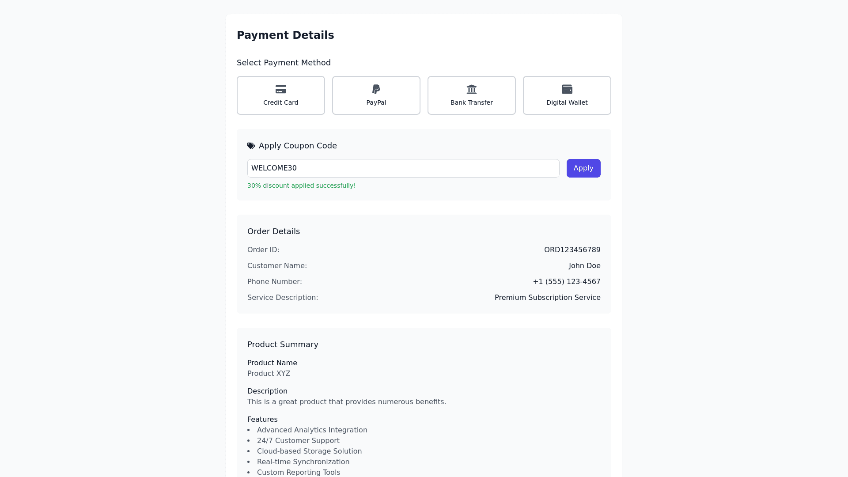Viewport: 848px width, 477px height.
Task: Click the discount applied success message
Action: coord(301,185)
